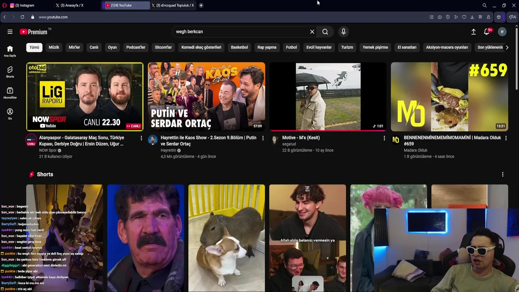Clear the search box with X
519x292 pixels.
click(312, 32)
